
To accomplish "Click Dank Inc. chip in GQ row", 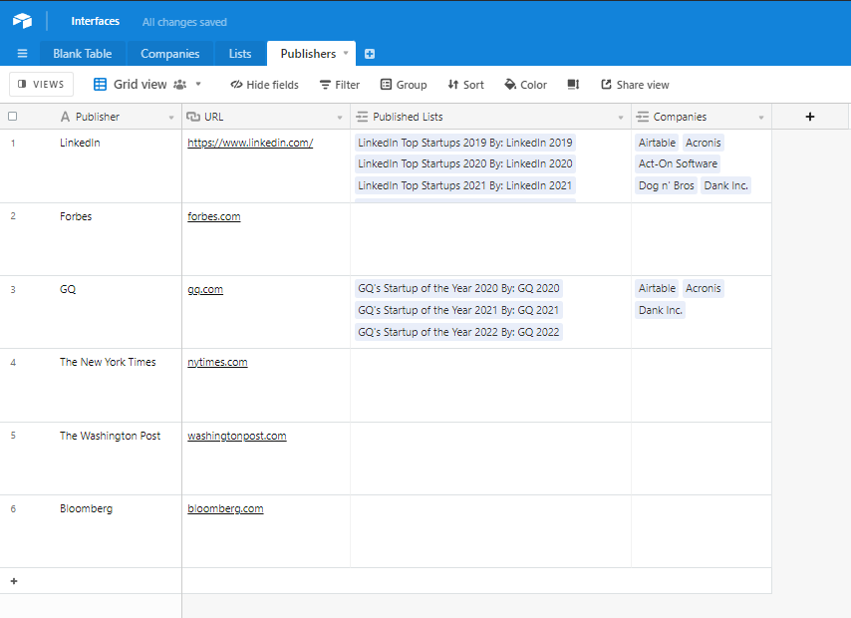I will tap(660, 310).
